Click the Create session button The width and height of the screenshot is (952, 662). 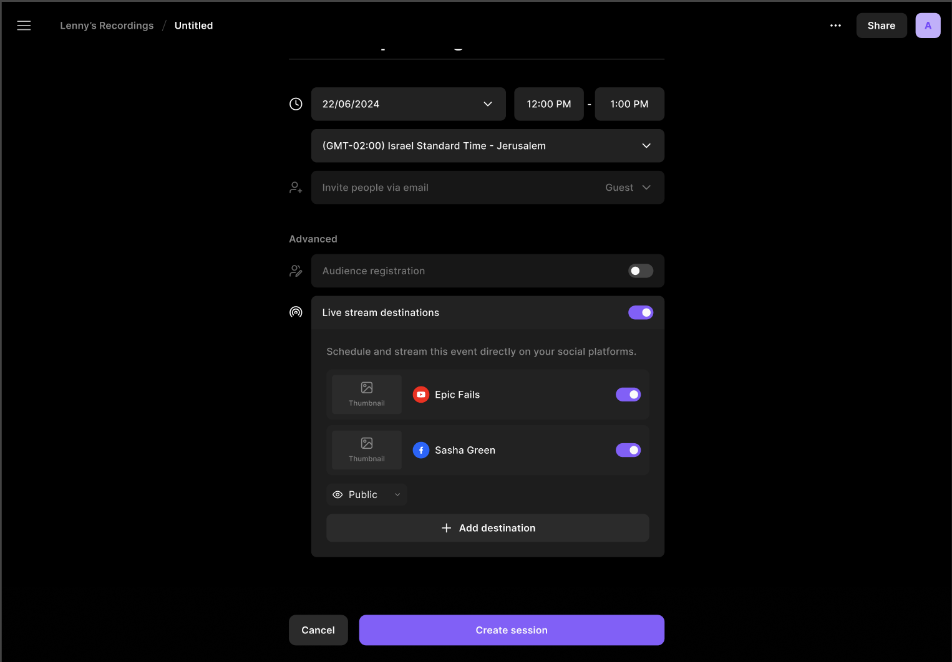point(511,630)
